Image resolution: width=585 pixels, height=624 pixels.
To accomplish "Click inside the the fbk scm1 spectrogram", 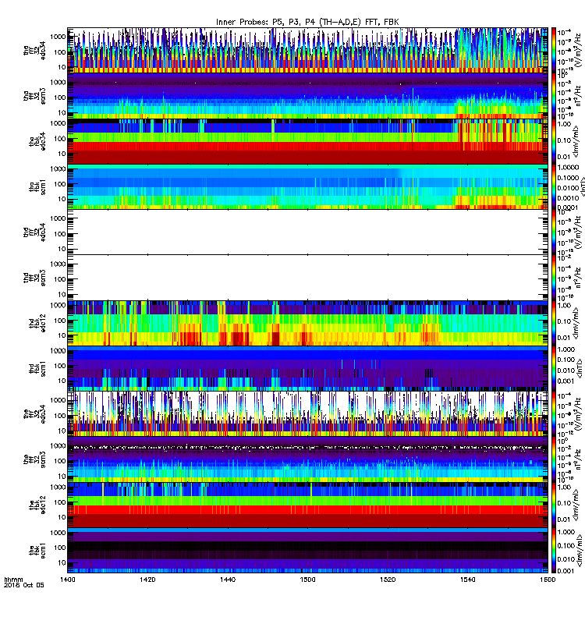I will [x=307, y=550].
